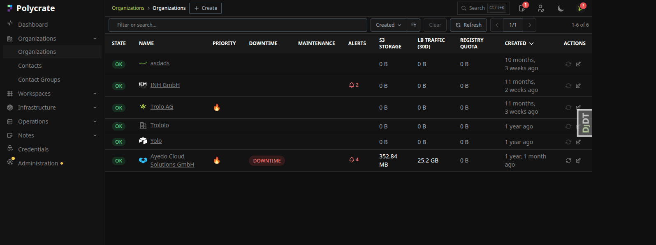656x245 pixels.
Task: Open the user profile icon in the header
Action: click(x=541, y=8)
